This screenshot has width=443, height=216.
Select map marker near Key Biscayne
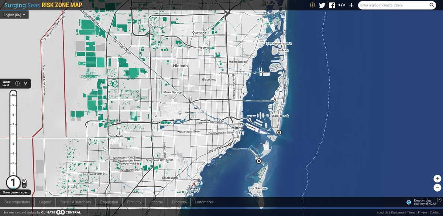[259, 161]
